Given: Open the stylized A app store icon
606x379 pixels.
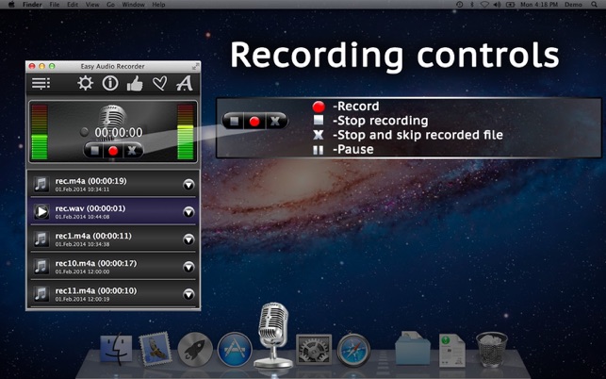Looking at the screenshot, I should coord(185,83).
